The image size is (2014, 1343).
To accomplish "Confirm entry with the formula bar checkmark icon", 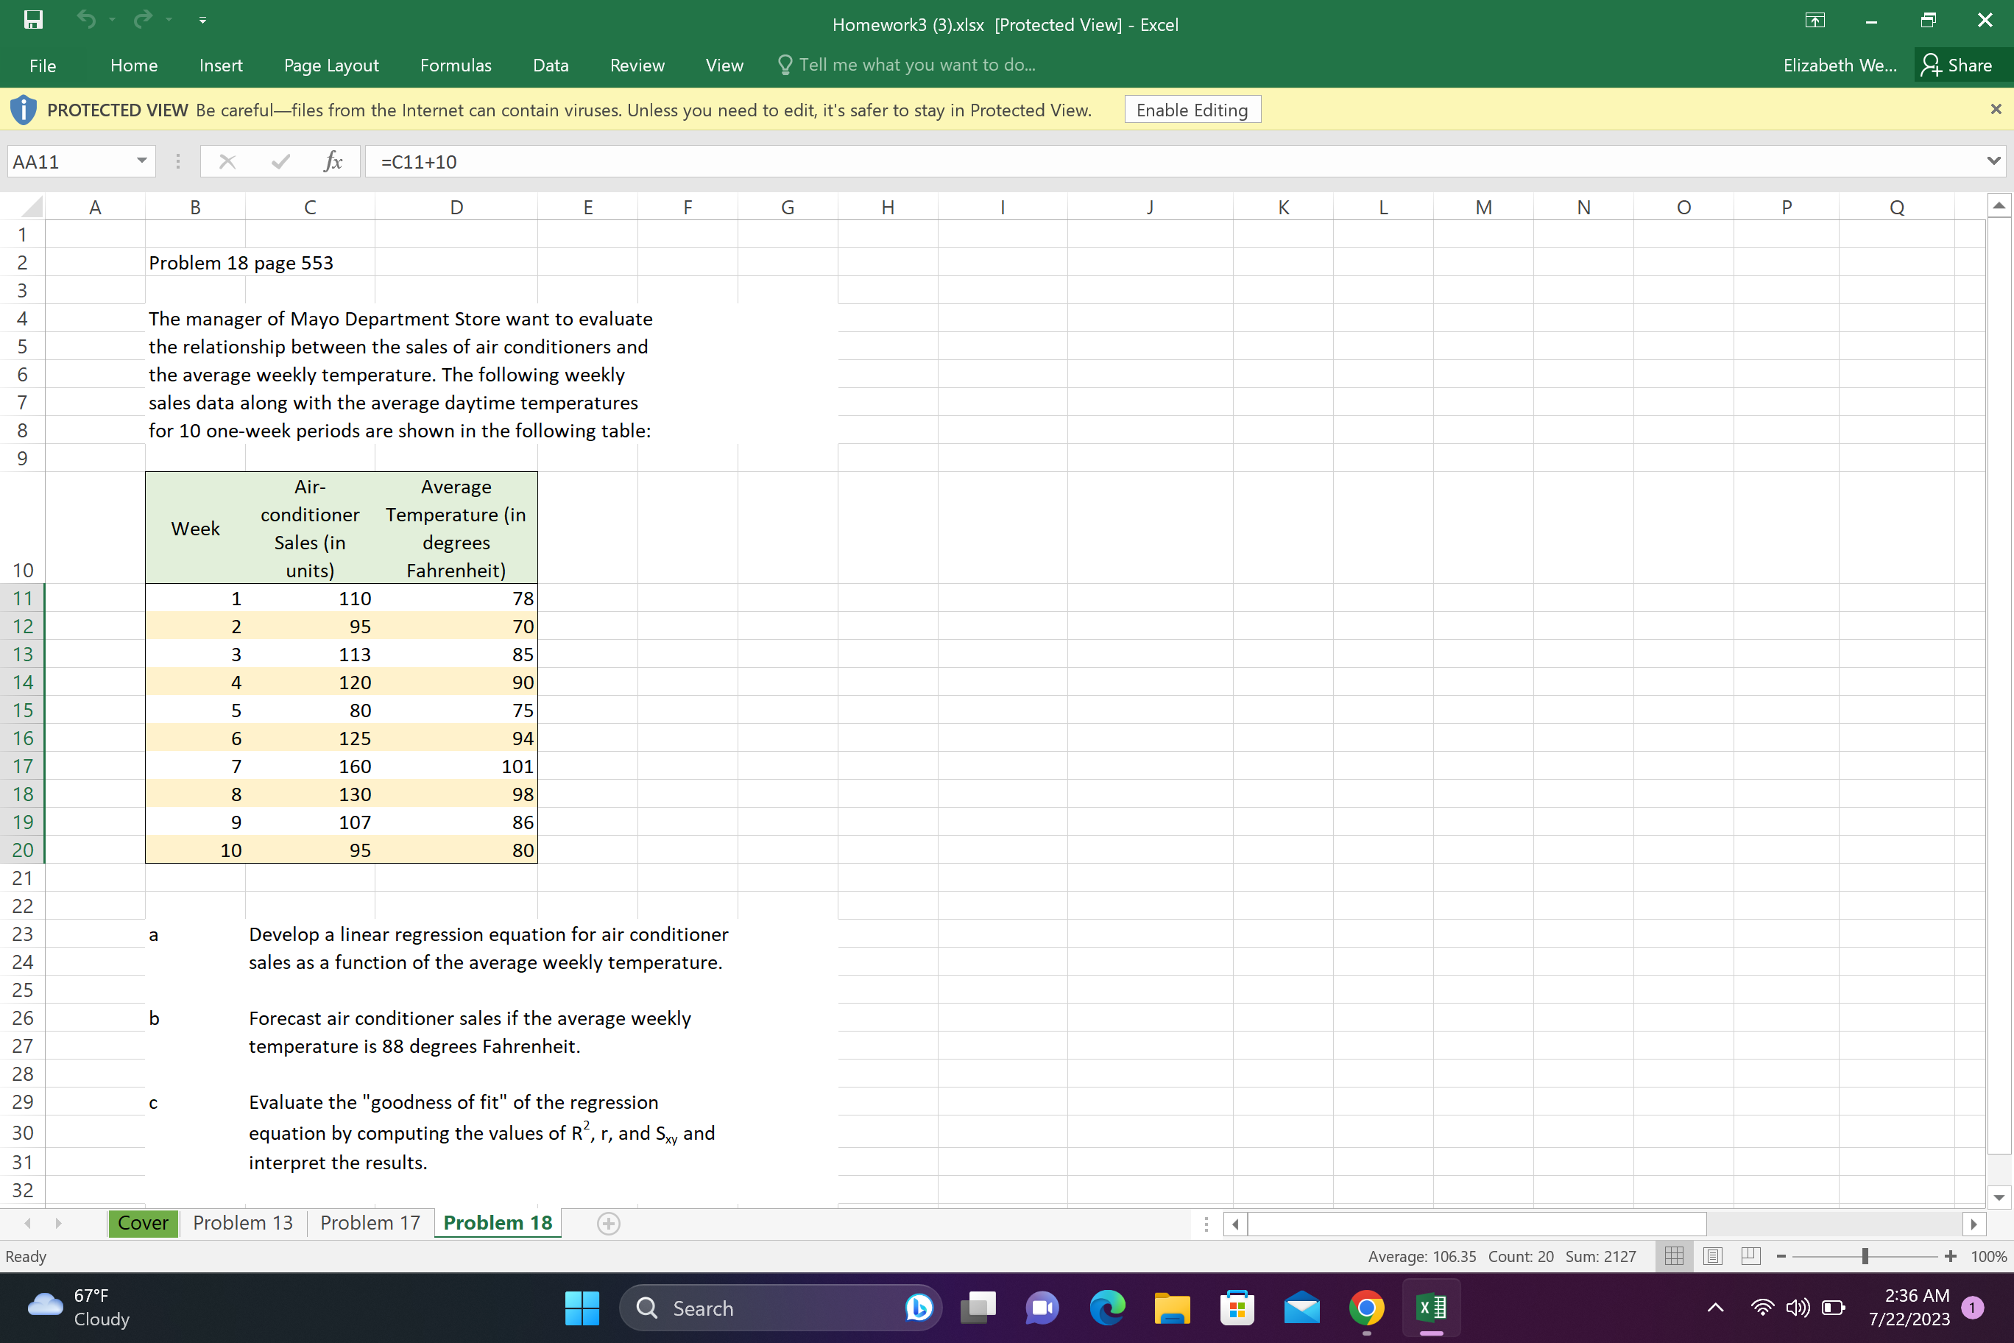I will 278,161.
